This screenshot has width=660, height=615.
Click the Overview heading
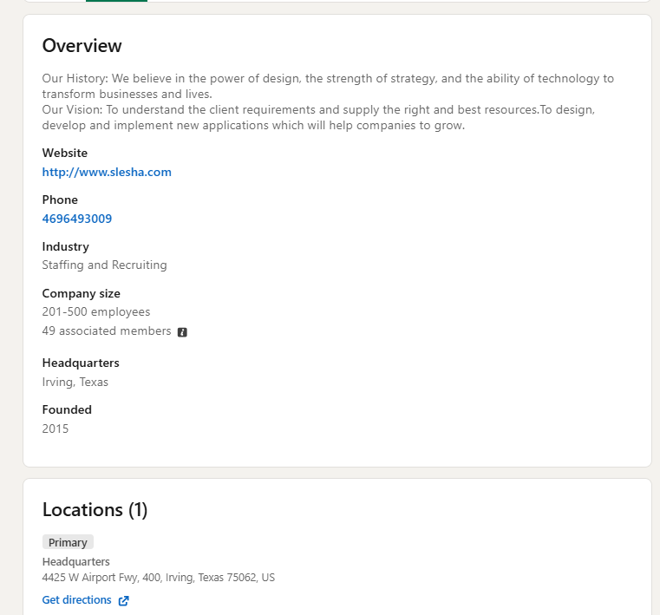pyautogui.click(x=82, y=46)
